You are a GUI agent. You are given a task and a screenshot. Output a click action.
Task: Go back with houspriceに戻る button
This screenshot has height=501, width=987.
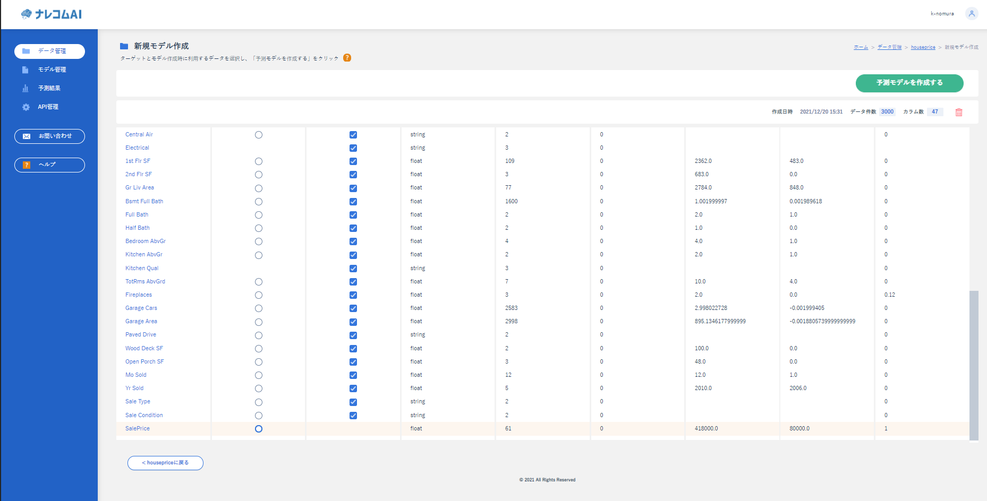click(165, 463)
